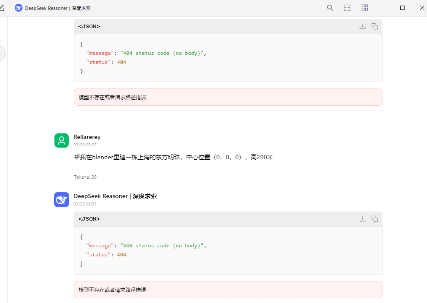
Task: Click the upper 模型不存在或者请求路径错误 error banner
Action: [228, 97]
